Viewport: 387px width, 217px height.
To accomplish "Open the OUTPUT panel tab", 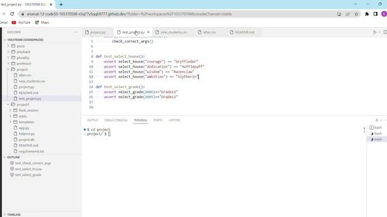I will tap(93, 120).
